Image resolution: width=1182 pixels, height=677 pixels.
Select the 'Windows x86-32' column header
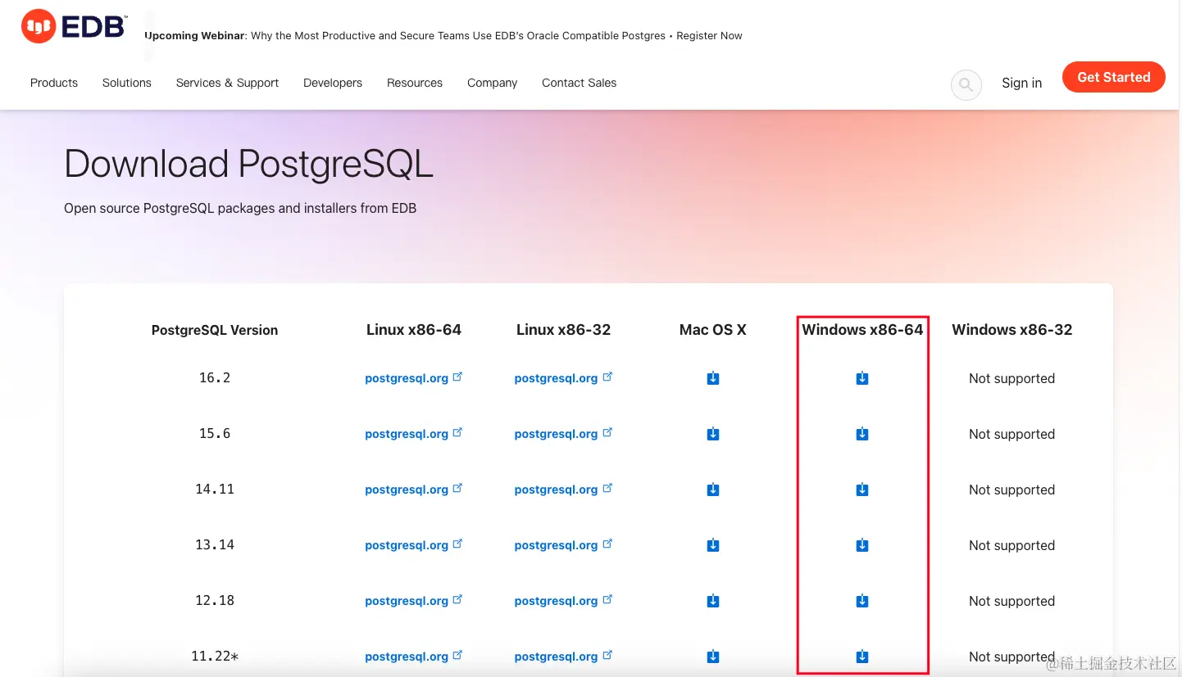(x=1012, y=330)
